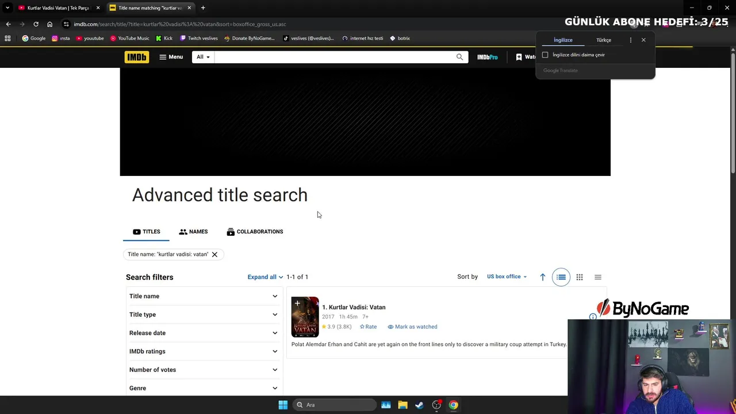Open the Google bookmark

tap(34, 39)
